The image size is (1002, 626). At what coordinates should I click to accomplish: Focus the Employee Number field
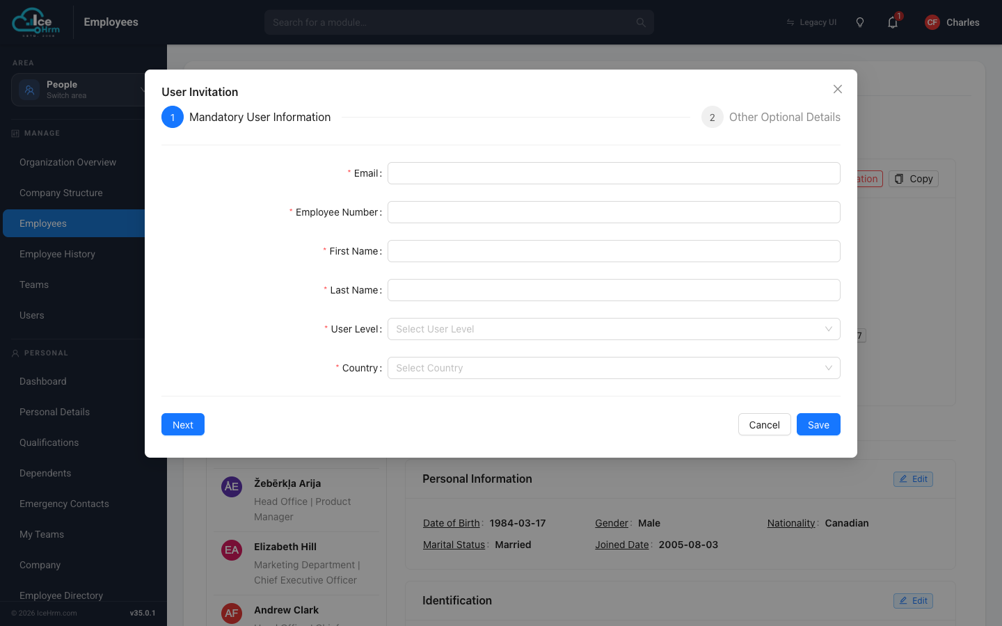[614, 212]
